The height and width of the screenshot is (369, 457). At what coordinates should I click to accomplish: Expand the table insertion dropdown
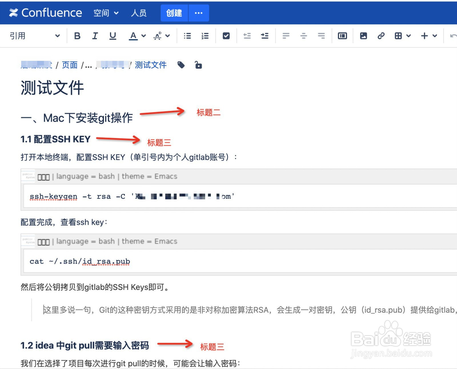[x=409, y=35]
